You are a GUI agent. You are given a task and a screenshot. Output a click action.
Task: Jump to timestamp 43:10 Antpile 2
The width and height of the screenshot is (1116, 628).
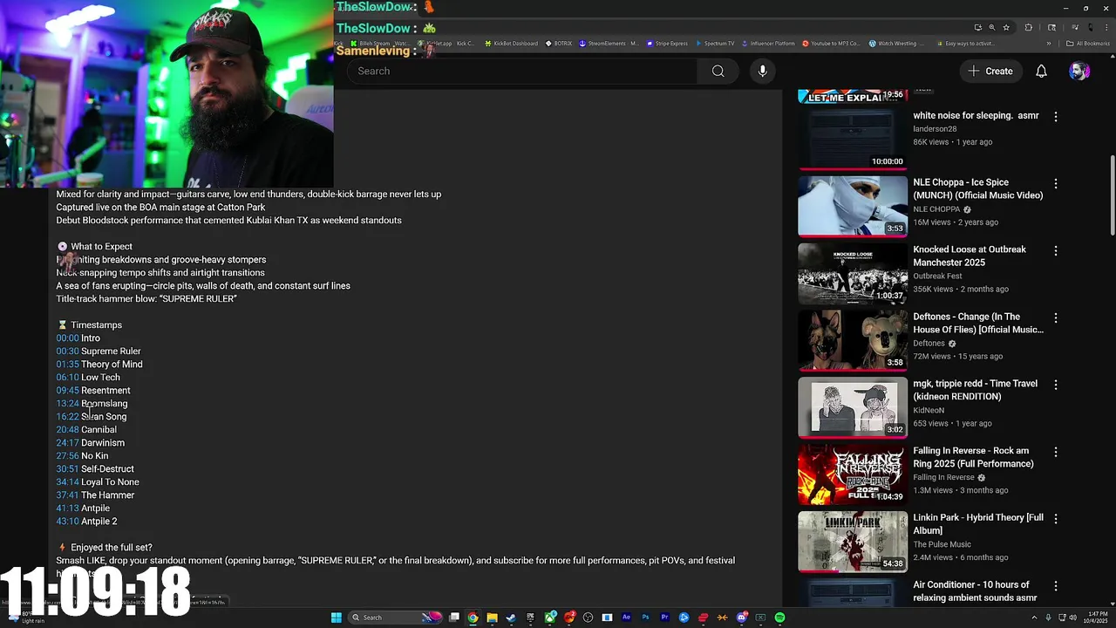tap(67, 521)
